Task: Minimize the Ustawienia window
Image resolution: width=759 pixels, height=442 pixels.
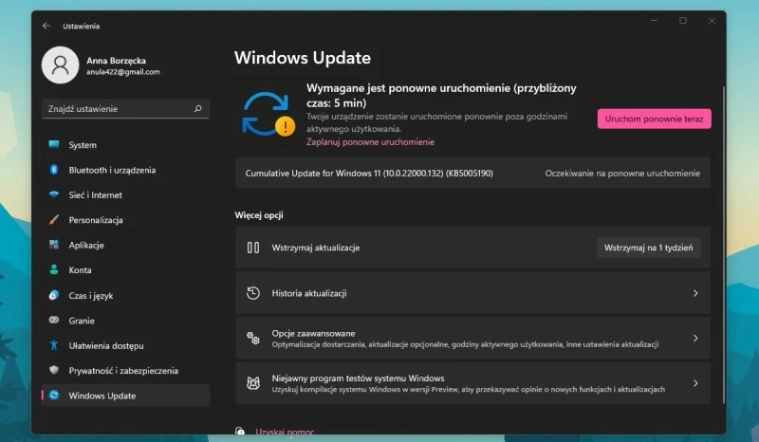Action: pos(655,20)
